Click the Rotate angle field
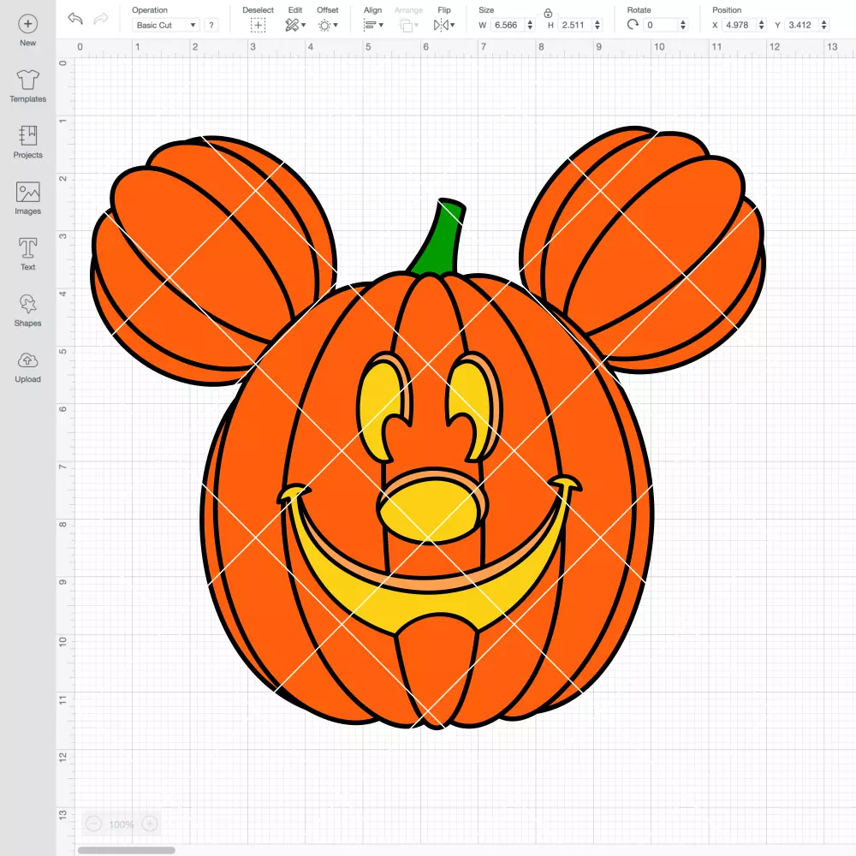The width and height of the screenshot is (856, 856). (x=661, y=25)
